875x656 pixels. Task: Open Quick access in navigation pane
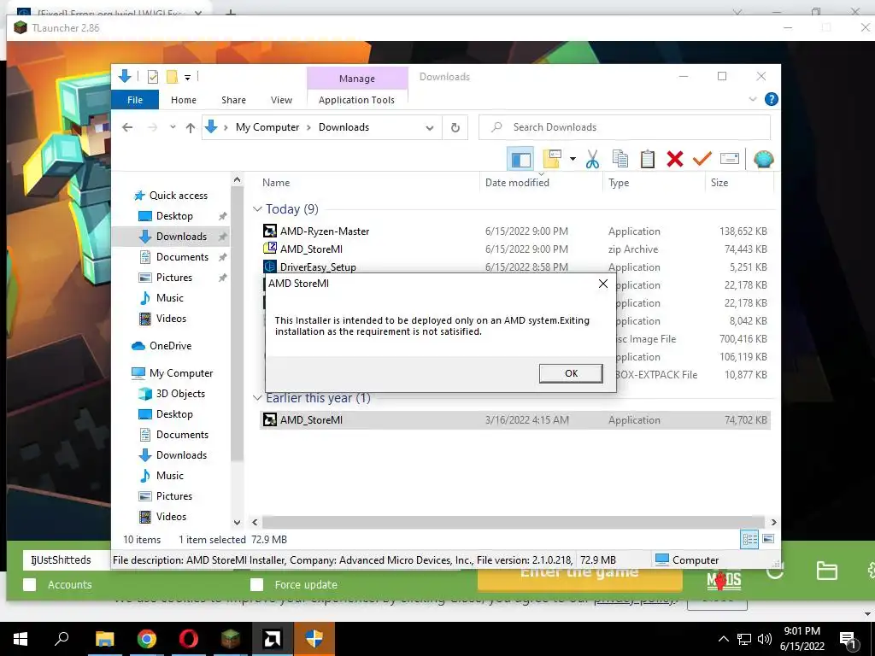click(178, 196)
